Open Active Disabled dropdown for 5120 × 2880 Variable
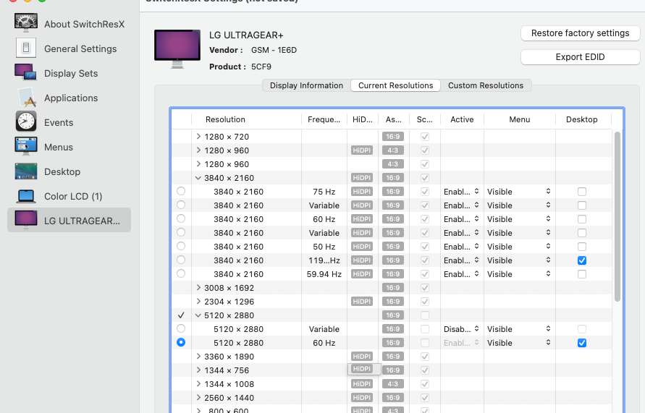Viewport: 645px width, 413px height. pyautogui.click(x=461, y=329)
